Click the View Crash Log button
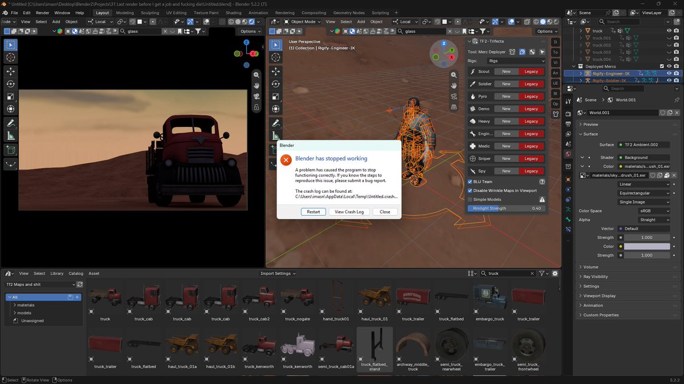The image size is (684, 384). [349, 212]
